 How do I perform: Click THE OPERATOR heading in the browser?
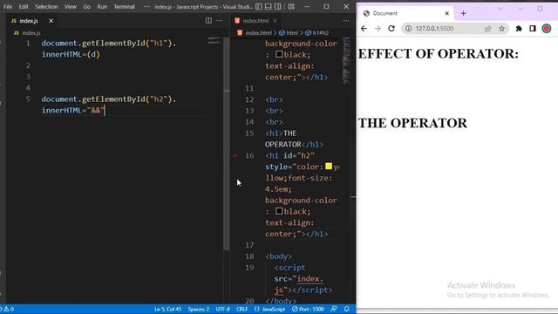coord(412,123)
